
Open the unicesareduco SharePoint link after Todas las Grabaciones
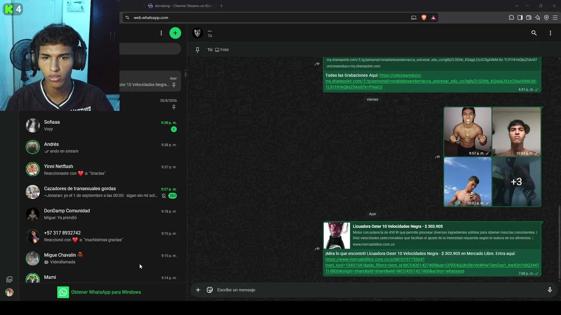click(431, 81)
